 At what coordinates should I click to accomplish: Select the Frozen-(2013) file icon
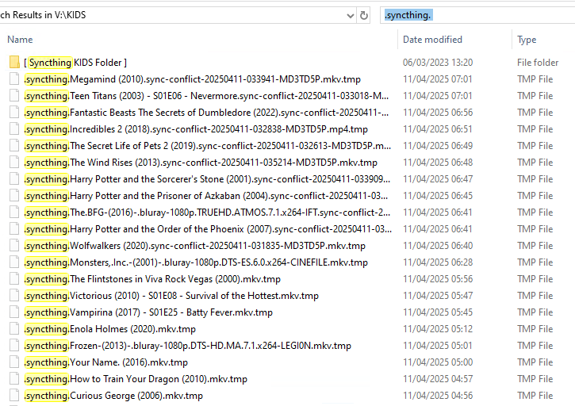[14, 346]
